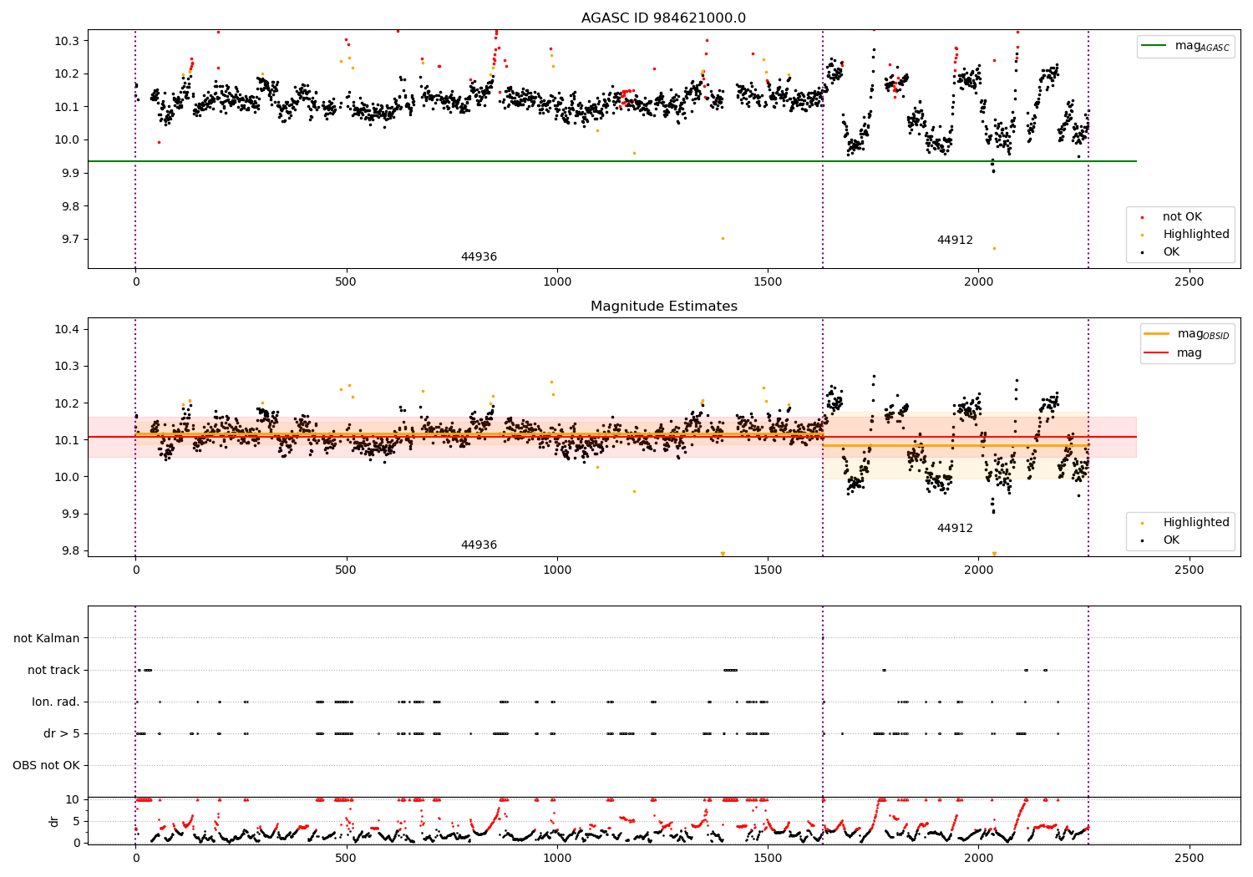
Task: Click the green line sample in the mag AGASC legend
Action: pos(1154,46)
